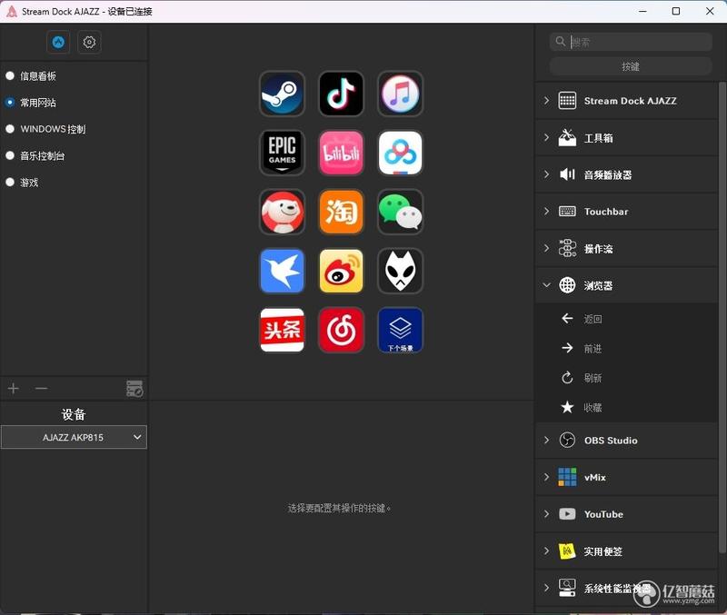Expand the 音频播放器 category
The height and width of the screenshot is (615, 727).
[x=628, y=174]
